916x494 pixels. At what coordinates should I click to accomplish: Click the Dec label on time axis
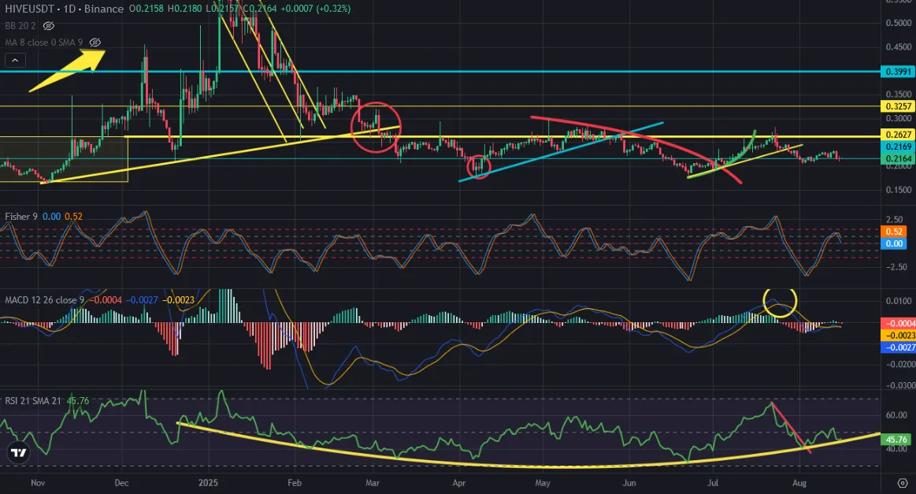tap(121, 483)
